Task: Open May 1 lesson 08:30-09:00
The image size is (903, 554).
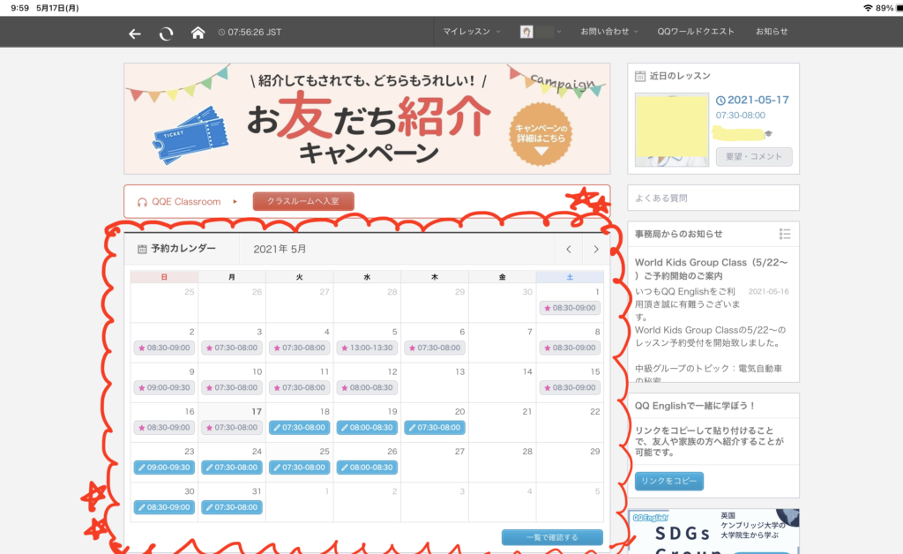Action: pyautogui.click(x=571, y=308)
